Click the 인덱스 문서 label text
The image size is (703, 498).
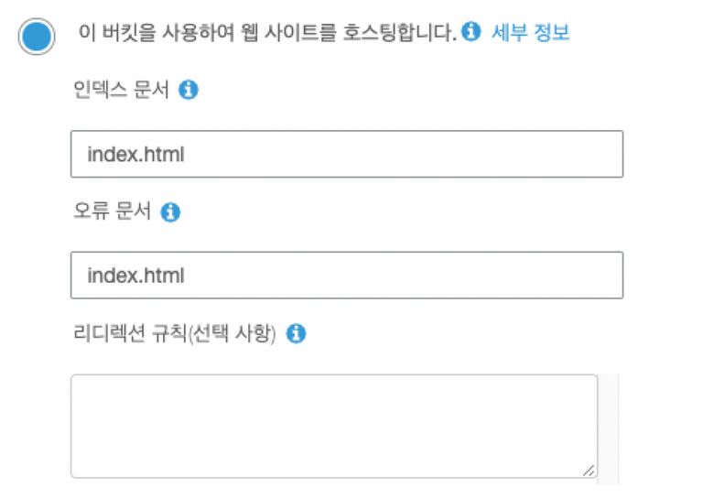pyautogui.click(x=121, y=90)
